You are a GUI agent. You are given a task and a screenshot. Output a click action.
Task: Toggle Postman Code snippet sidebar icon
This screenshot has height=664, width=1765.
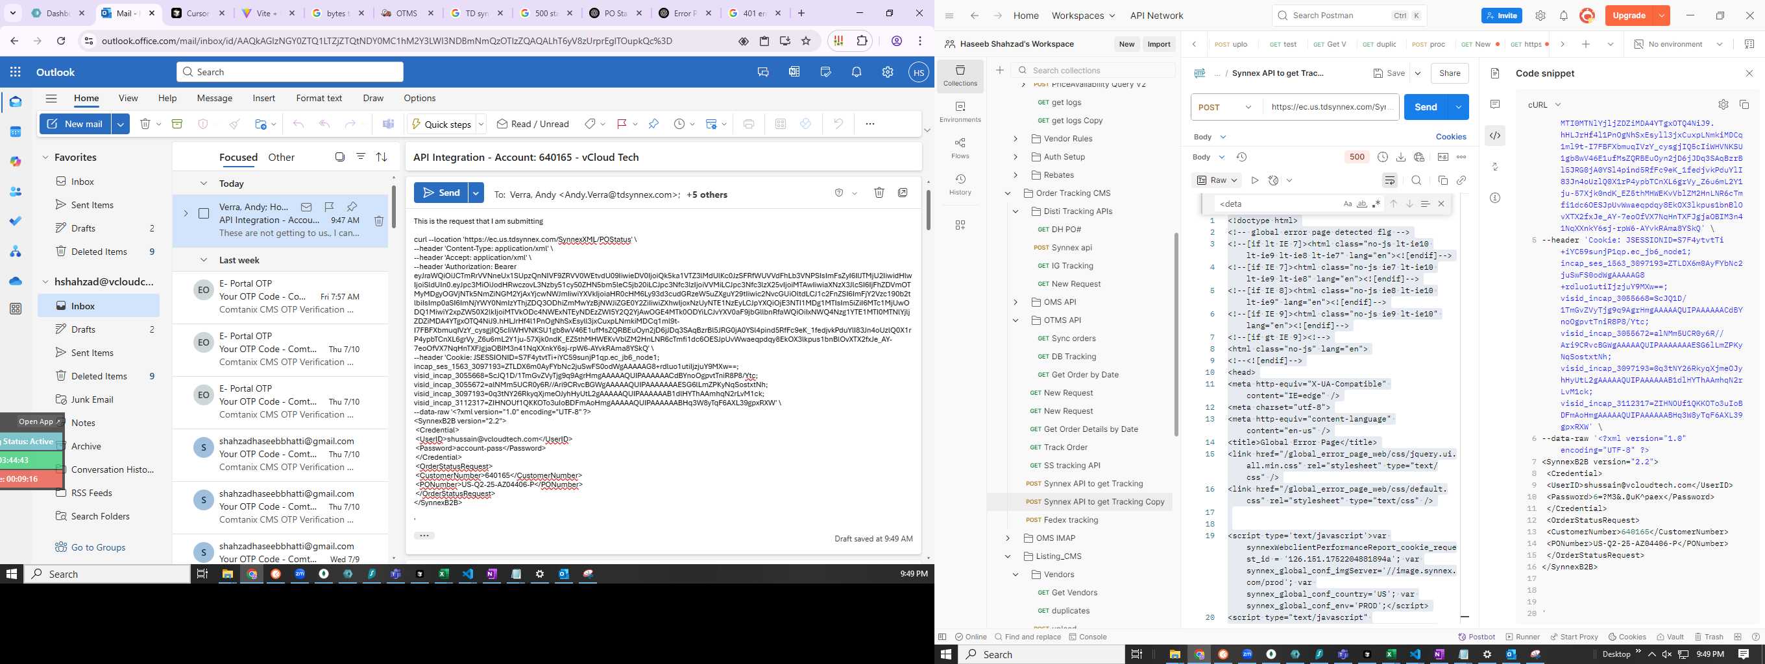[x=1495, y=136]
